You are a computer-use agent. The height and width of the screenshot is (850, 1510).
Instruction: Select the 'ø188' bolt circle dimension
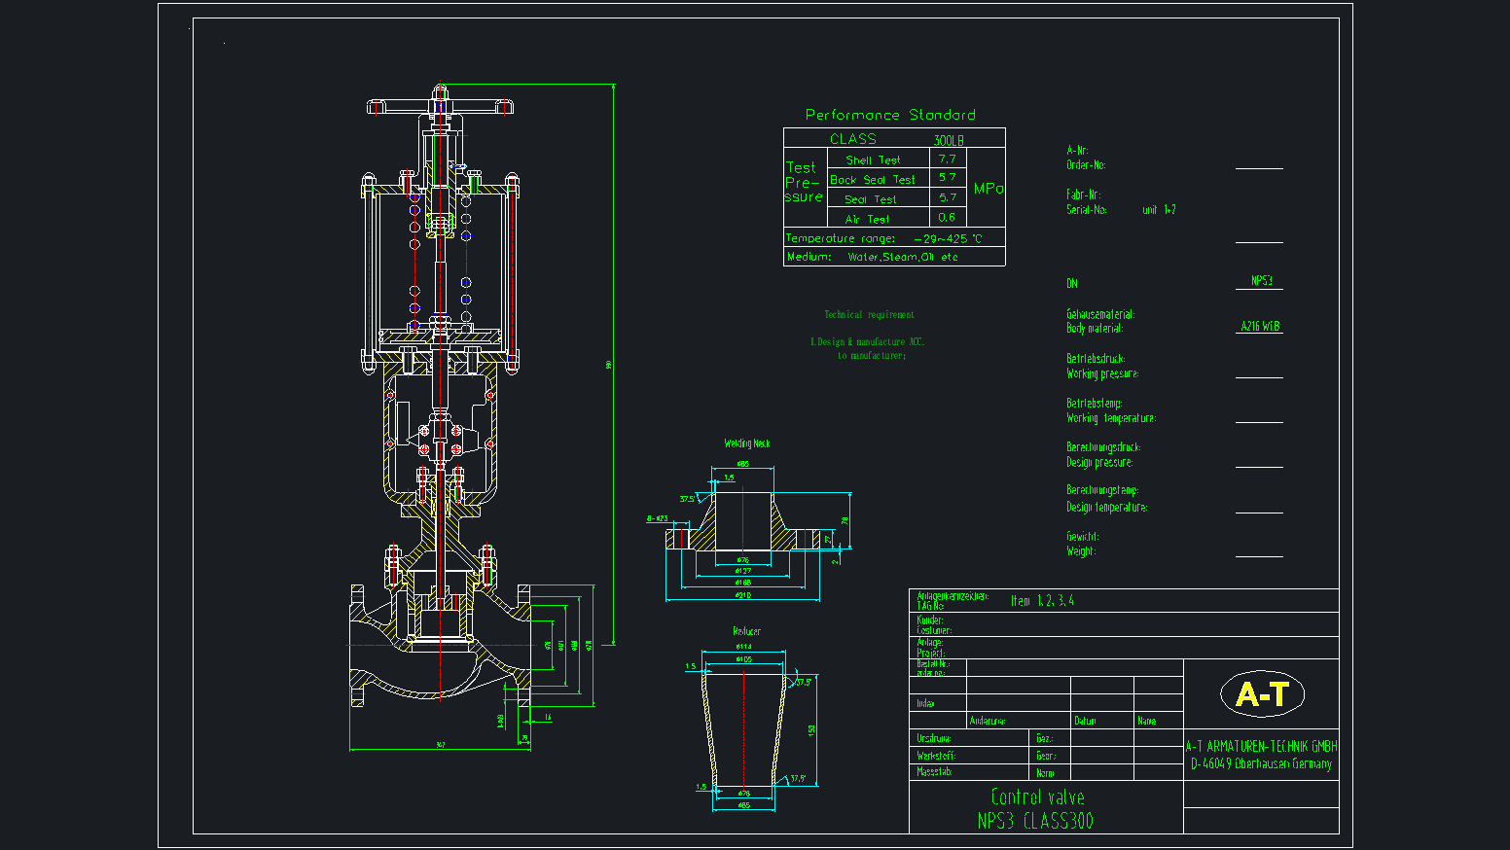click(743, 583)
